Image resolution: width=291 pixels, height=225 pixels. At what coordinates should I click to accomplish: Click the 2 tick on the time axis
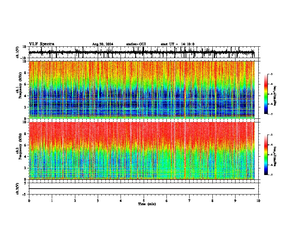(75, 201)
